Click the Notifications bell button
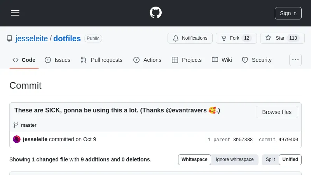This screenshot has width=311, height=175. [x=190, y=38]
